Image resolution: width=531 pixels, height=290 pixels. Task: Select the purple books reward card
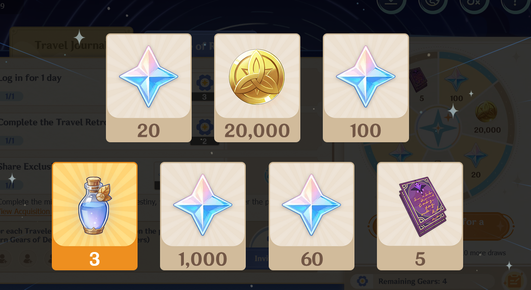click(420, 216)
